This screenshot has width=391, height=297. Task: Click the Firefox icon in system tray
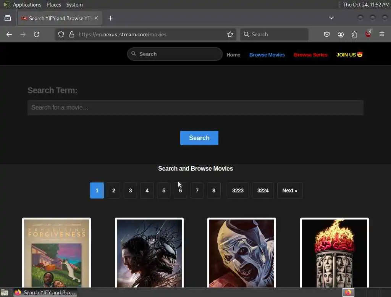(x=348, y=292)
